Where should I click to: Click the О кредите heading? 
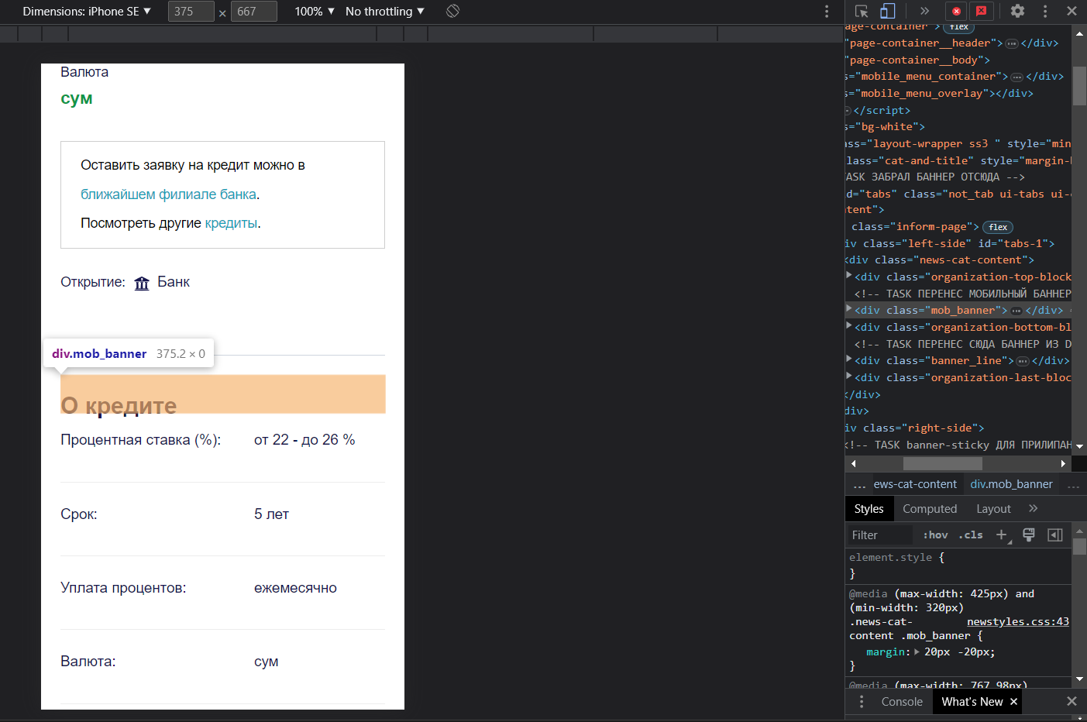click(x=119, y=405)
